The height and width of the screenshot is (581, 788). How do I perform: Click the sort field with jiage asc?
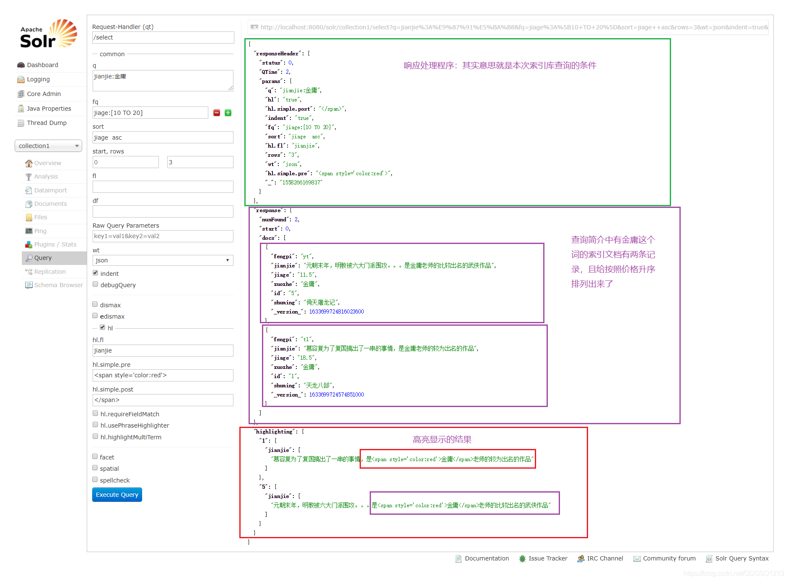point(163,137)
